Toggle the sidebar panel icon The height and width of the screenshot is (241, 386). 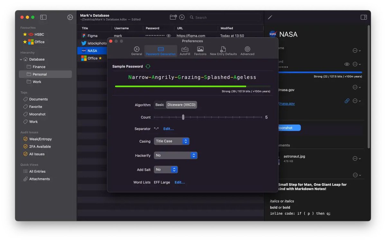(x=43, y=17)
